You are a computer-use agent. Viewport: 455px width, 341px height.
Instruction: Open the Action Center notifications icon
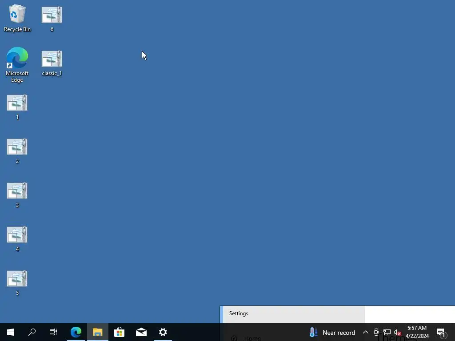click(441, 332)
